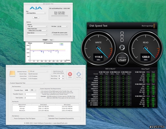Switch to the Text tab in AJA
The width and height of the screenshot is (166, 129).
click(x=51, y=40)
